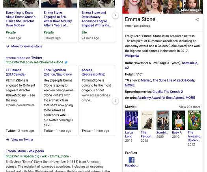Click Academy Award for Best Actress link
Screen dimensions: 207x172
pyautogui.click(x=161, y=98)
